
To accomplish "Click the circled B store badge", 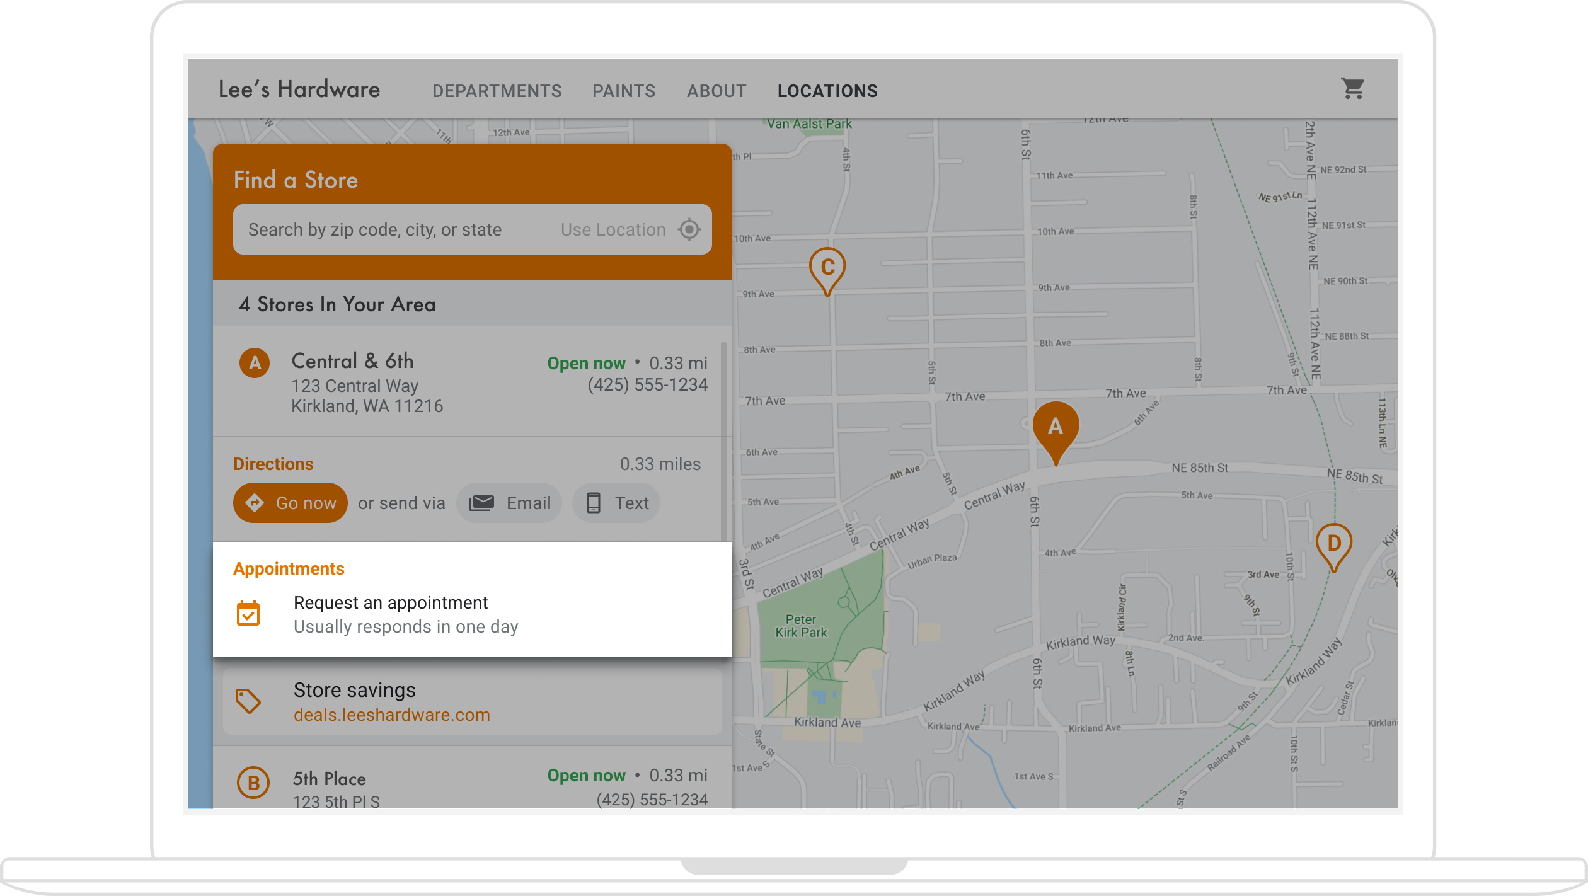I will pyautogui.click(x=253, y=783).
